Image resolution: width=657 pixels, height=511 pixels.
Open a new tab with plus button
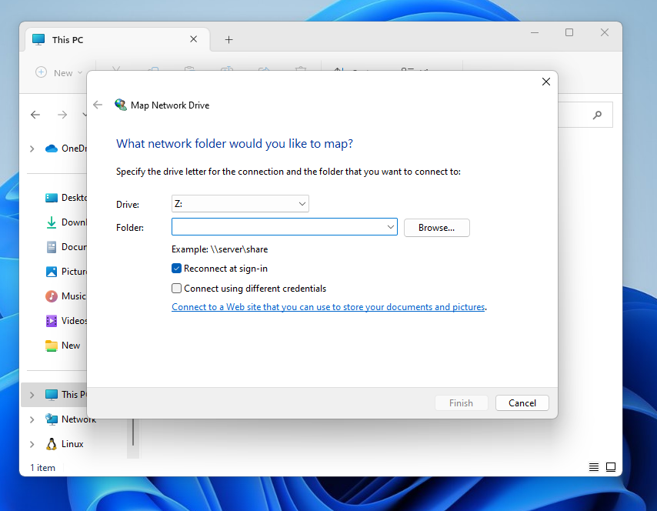(228, 40)
